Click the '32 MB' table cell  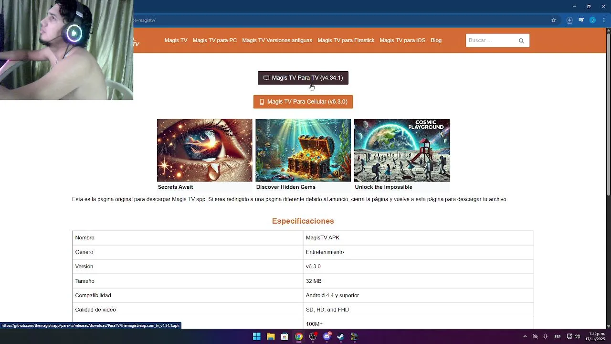(x=418, y=281)
